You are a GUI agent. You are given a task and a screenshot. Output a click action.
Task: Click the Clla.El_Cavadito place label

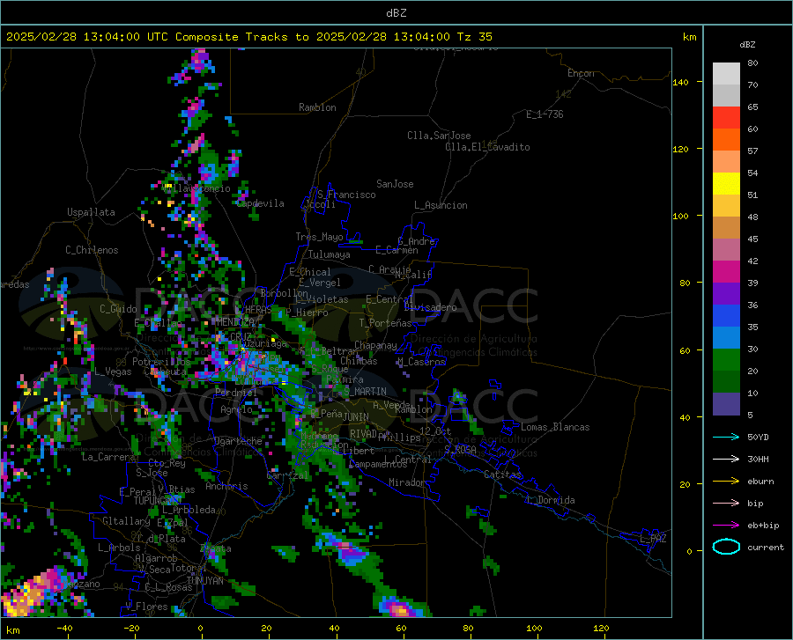click(x=487, y=147)
